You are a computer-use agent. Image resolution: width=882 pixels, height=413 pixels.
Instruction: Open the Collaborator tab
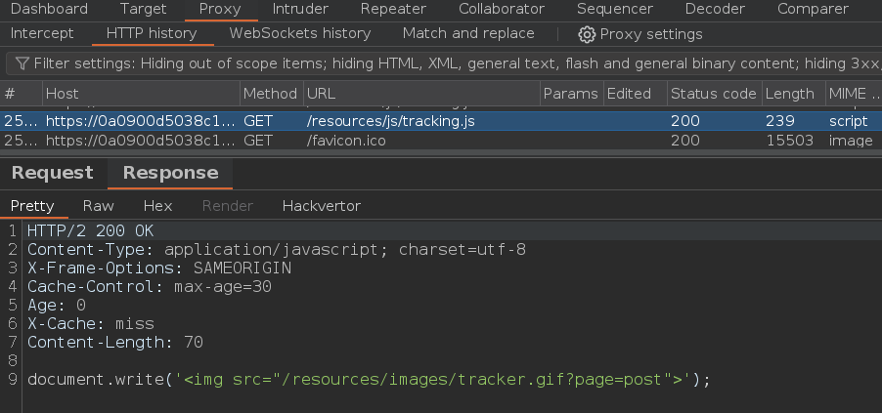click(x=502, y=9)
